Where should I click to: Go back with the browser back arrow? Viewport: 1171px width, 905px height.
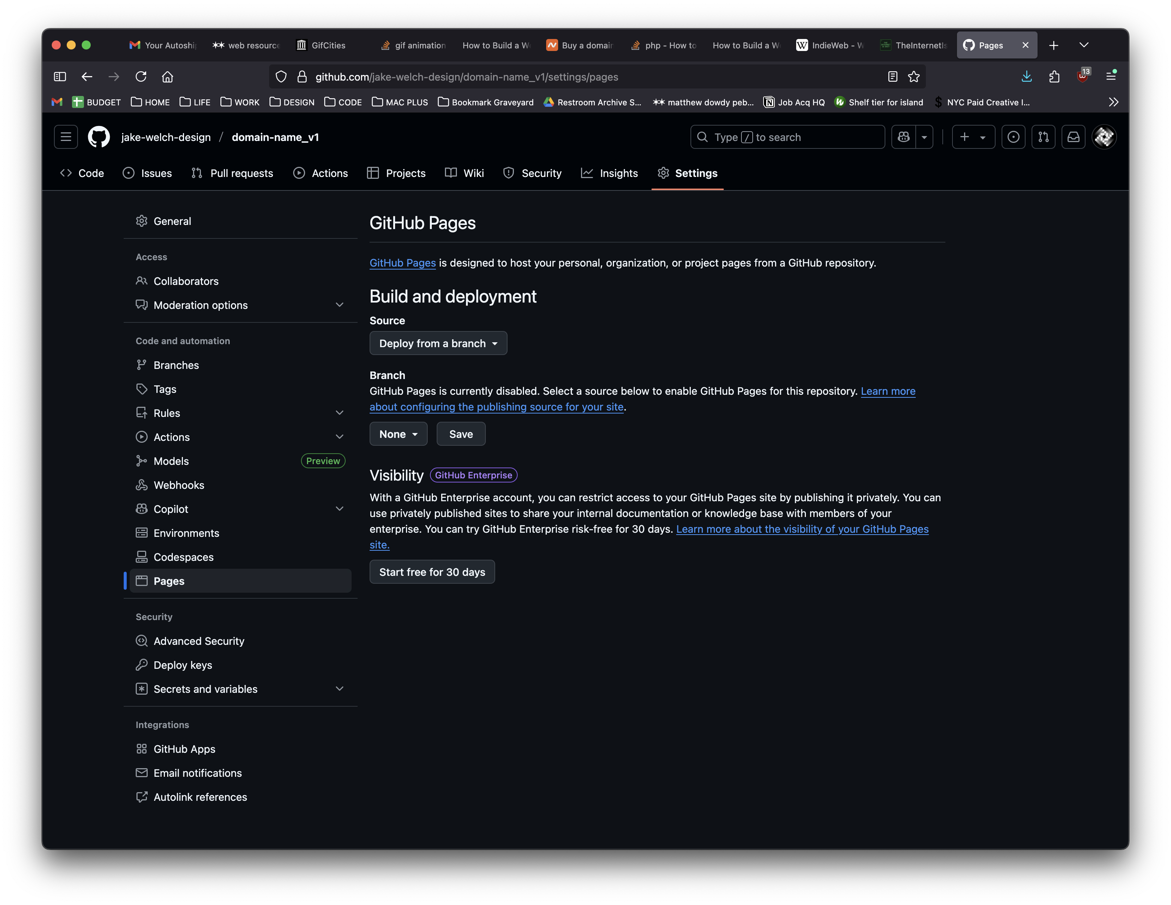[87, 77]
